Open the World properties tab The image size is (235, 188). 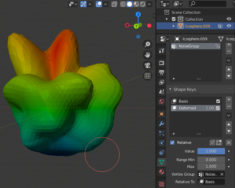(x=162, y=102)
